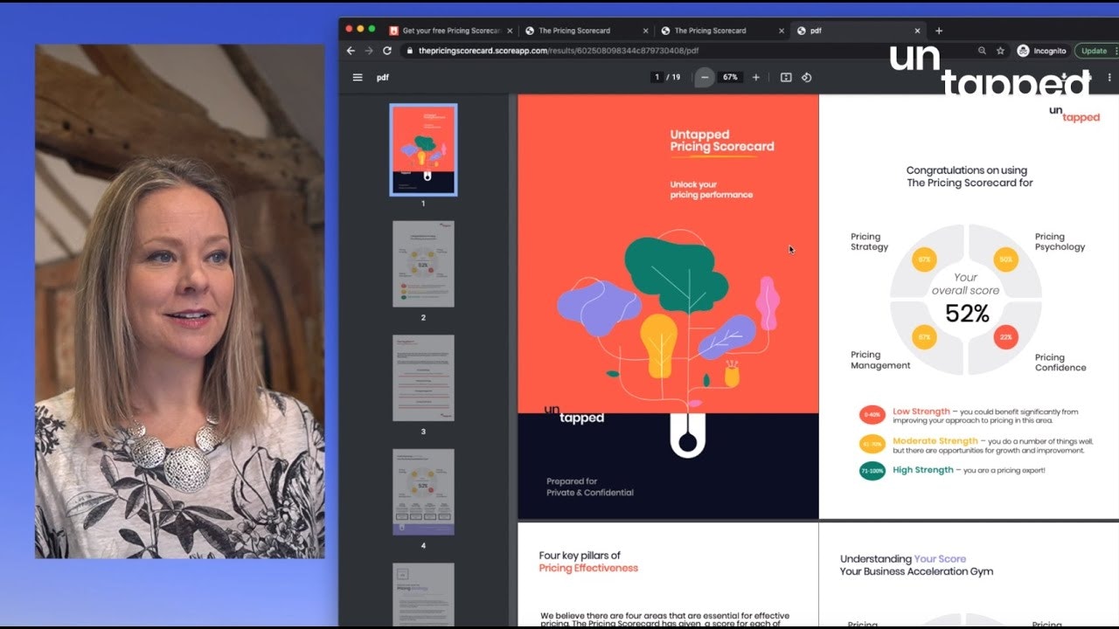Screen dimensions: 1119x629
Task: Zoom out the PDF with minus button
Action: tap(705, 77)
